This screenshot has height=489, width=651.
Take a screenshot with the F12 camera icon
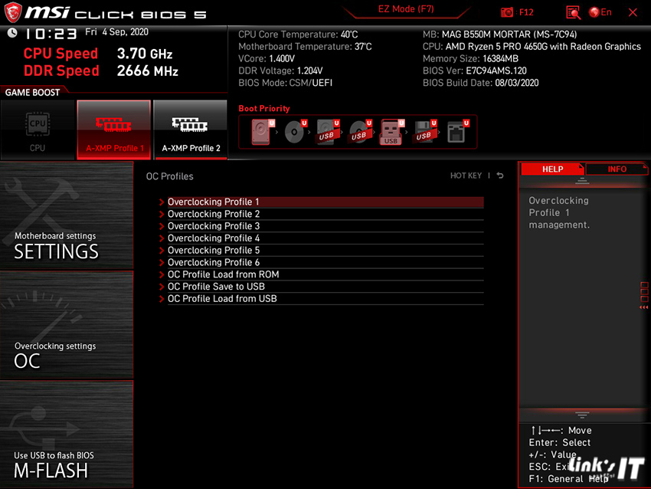(x=506, y=12)
